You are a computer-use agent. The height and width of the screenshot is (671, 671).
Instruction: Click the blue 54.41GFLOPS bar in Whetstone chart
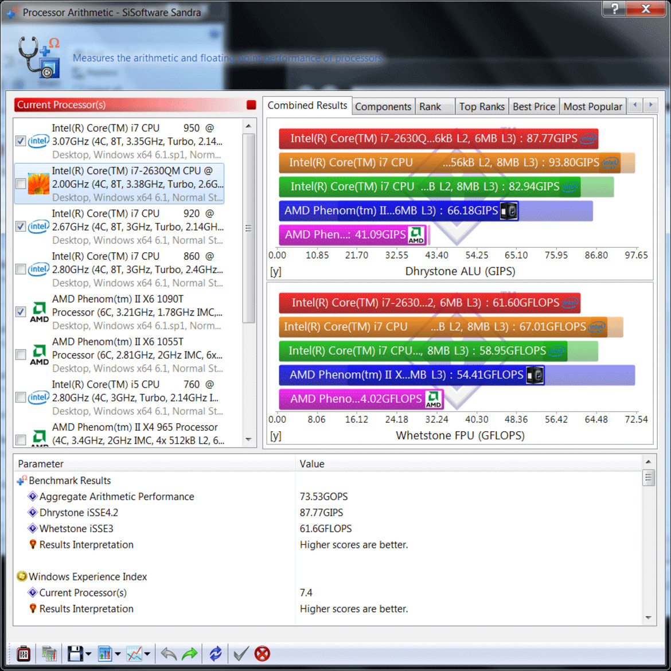coord(412,375)
